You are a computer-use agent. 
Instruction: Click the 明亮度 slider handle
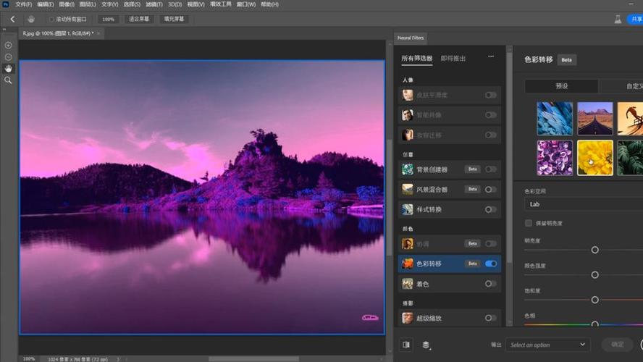pos(594,250)
